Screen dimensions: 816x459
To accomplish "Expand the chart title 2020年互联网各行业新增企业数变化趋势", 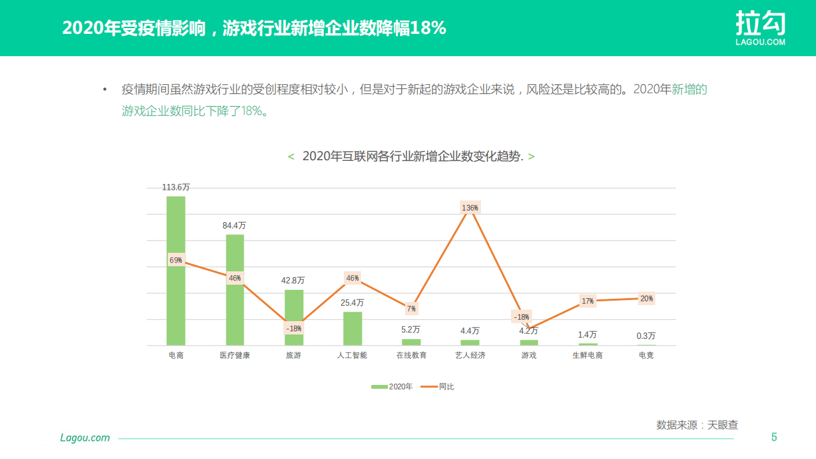I will pos(412,155).
